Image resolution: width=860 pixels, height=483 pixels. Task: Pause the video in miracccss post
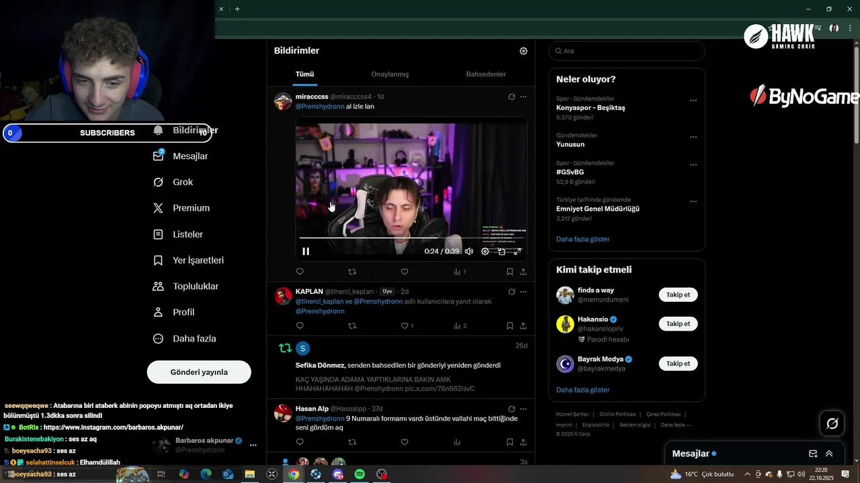pos(306,252)
